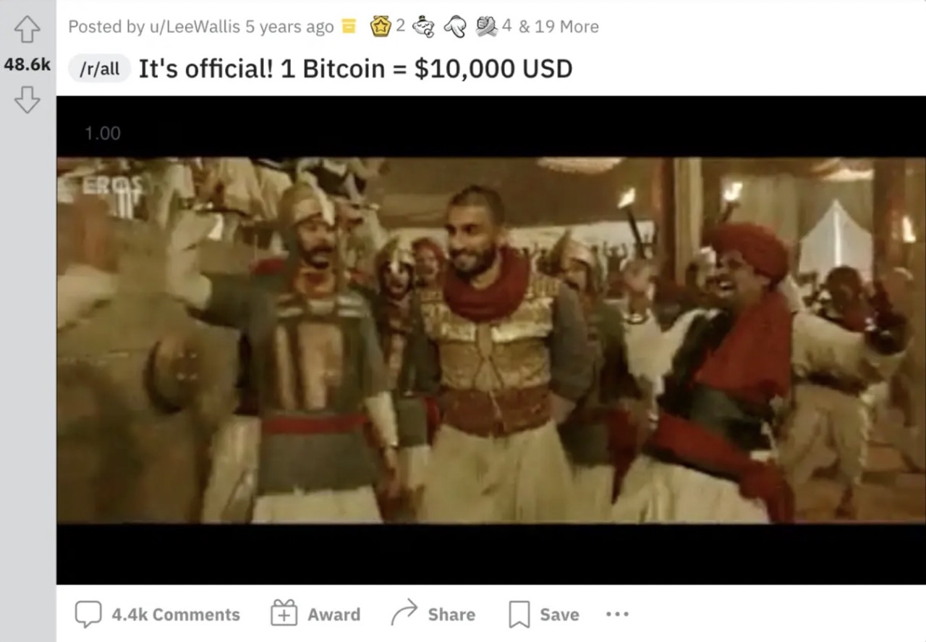Image resolution: width=926 pixels, height=642 pixels.
Task: Open the u/LeeWallis profile link
Action: point(194,27)
